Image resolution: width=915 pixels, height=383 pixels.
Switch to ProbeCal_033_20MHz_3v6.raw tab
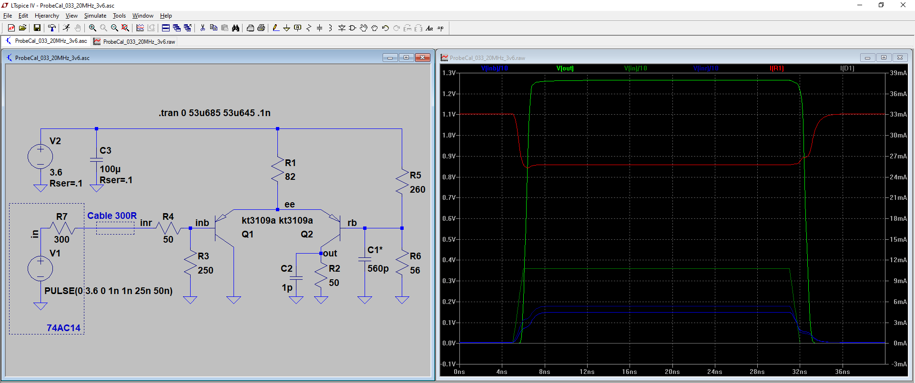(134, 41)
